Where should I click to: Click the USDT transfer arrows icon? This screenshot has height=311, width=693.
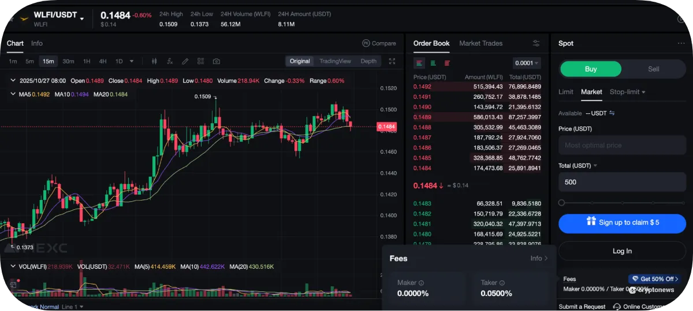612,113
